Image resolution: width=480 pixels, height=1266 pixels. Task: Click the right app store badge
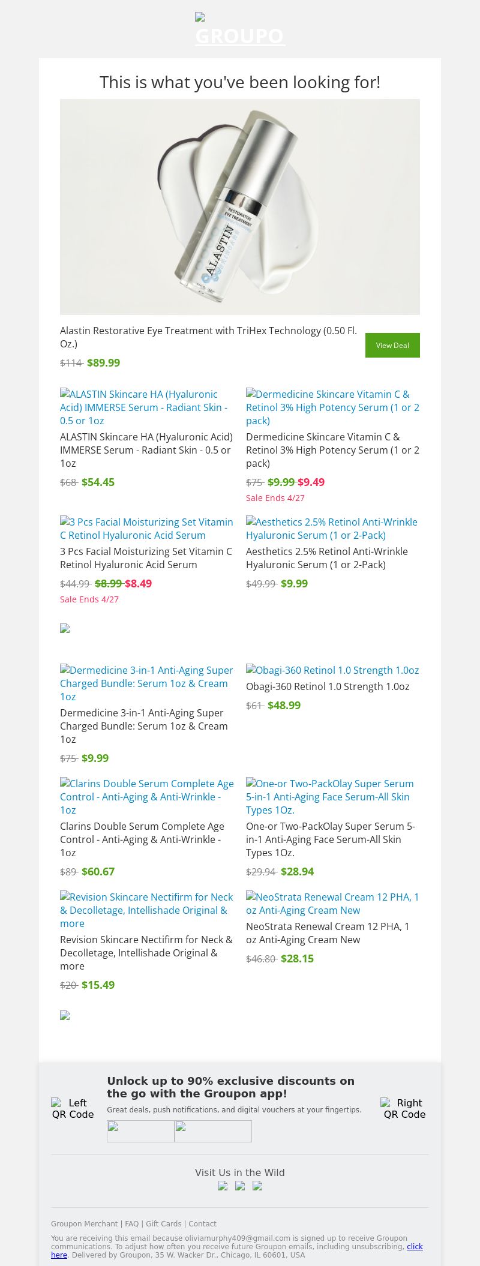point(213,1131)
